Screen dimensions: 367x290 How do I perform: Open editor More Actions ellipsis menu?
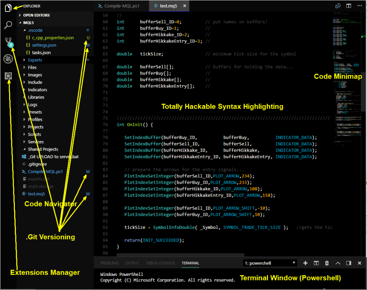[360, 6]
